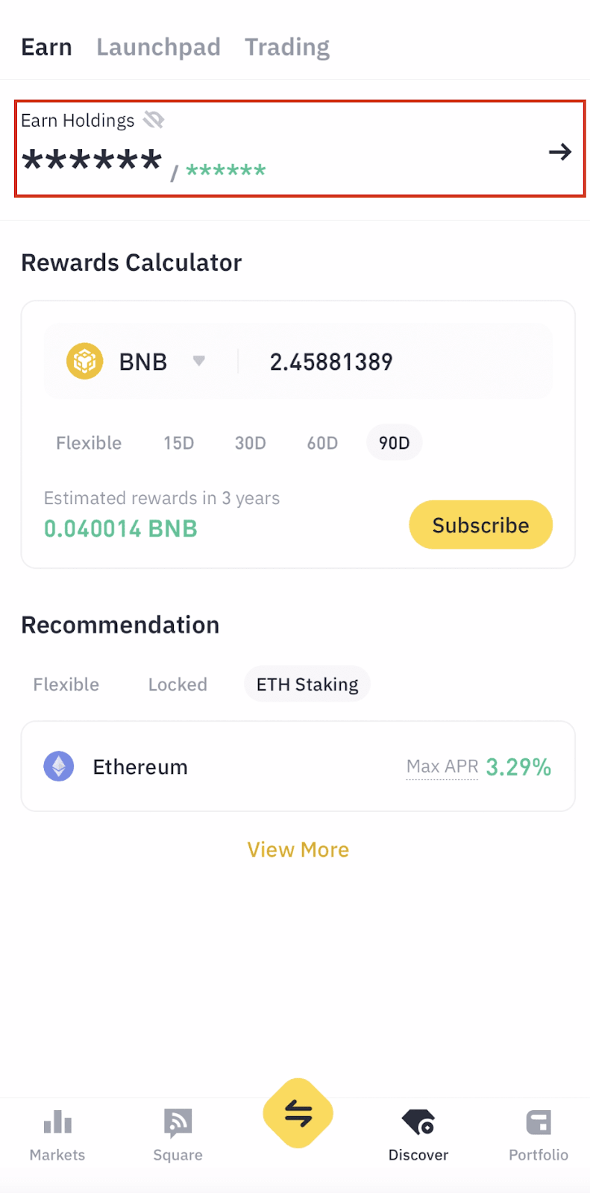Click the BNB coin icon

click(x=84, y=362)
